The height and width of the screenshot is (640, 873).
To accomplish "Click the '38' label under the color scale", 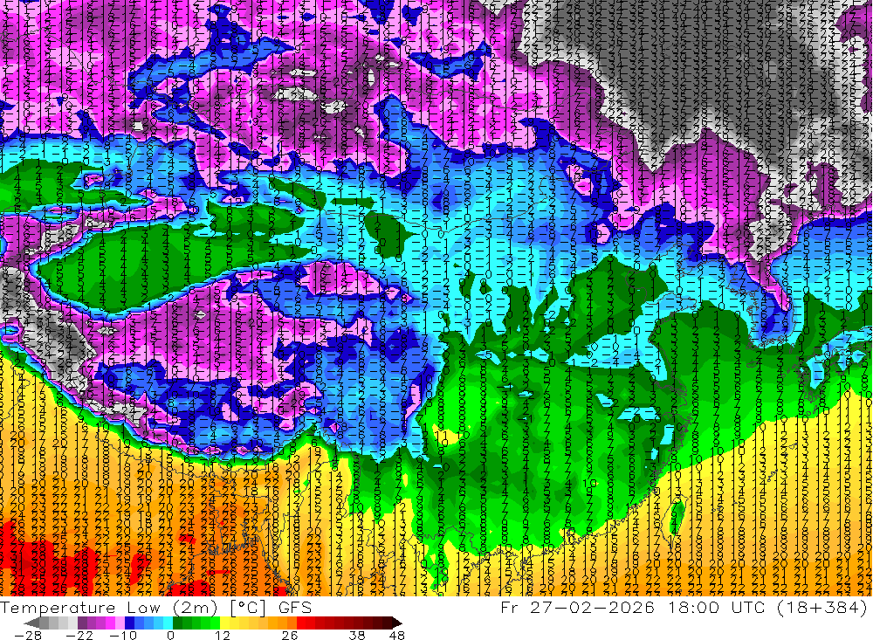I will [x=357, y=636].
